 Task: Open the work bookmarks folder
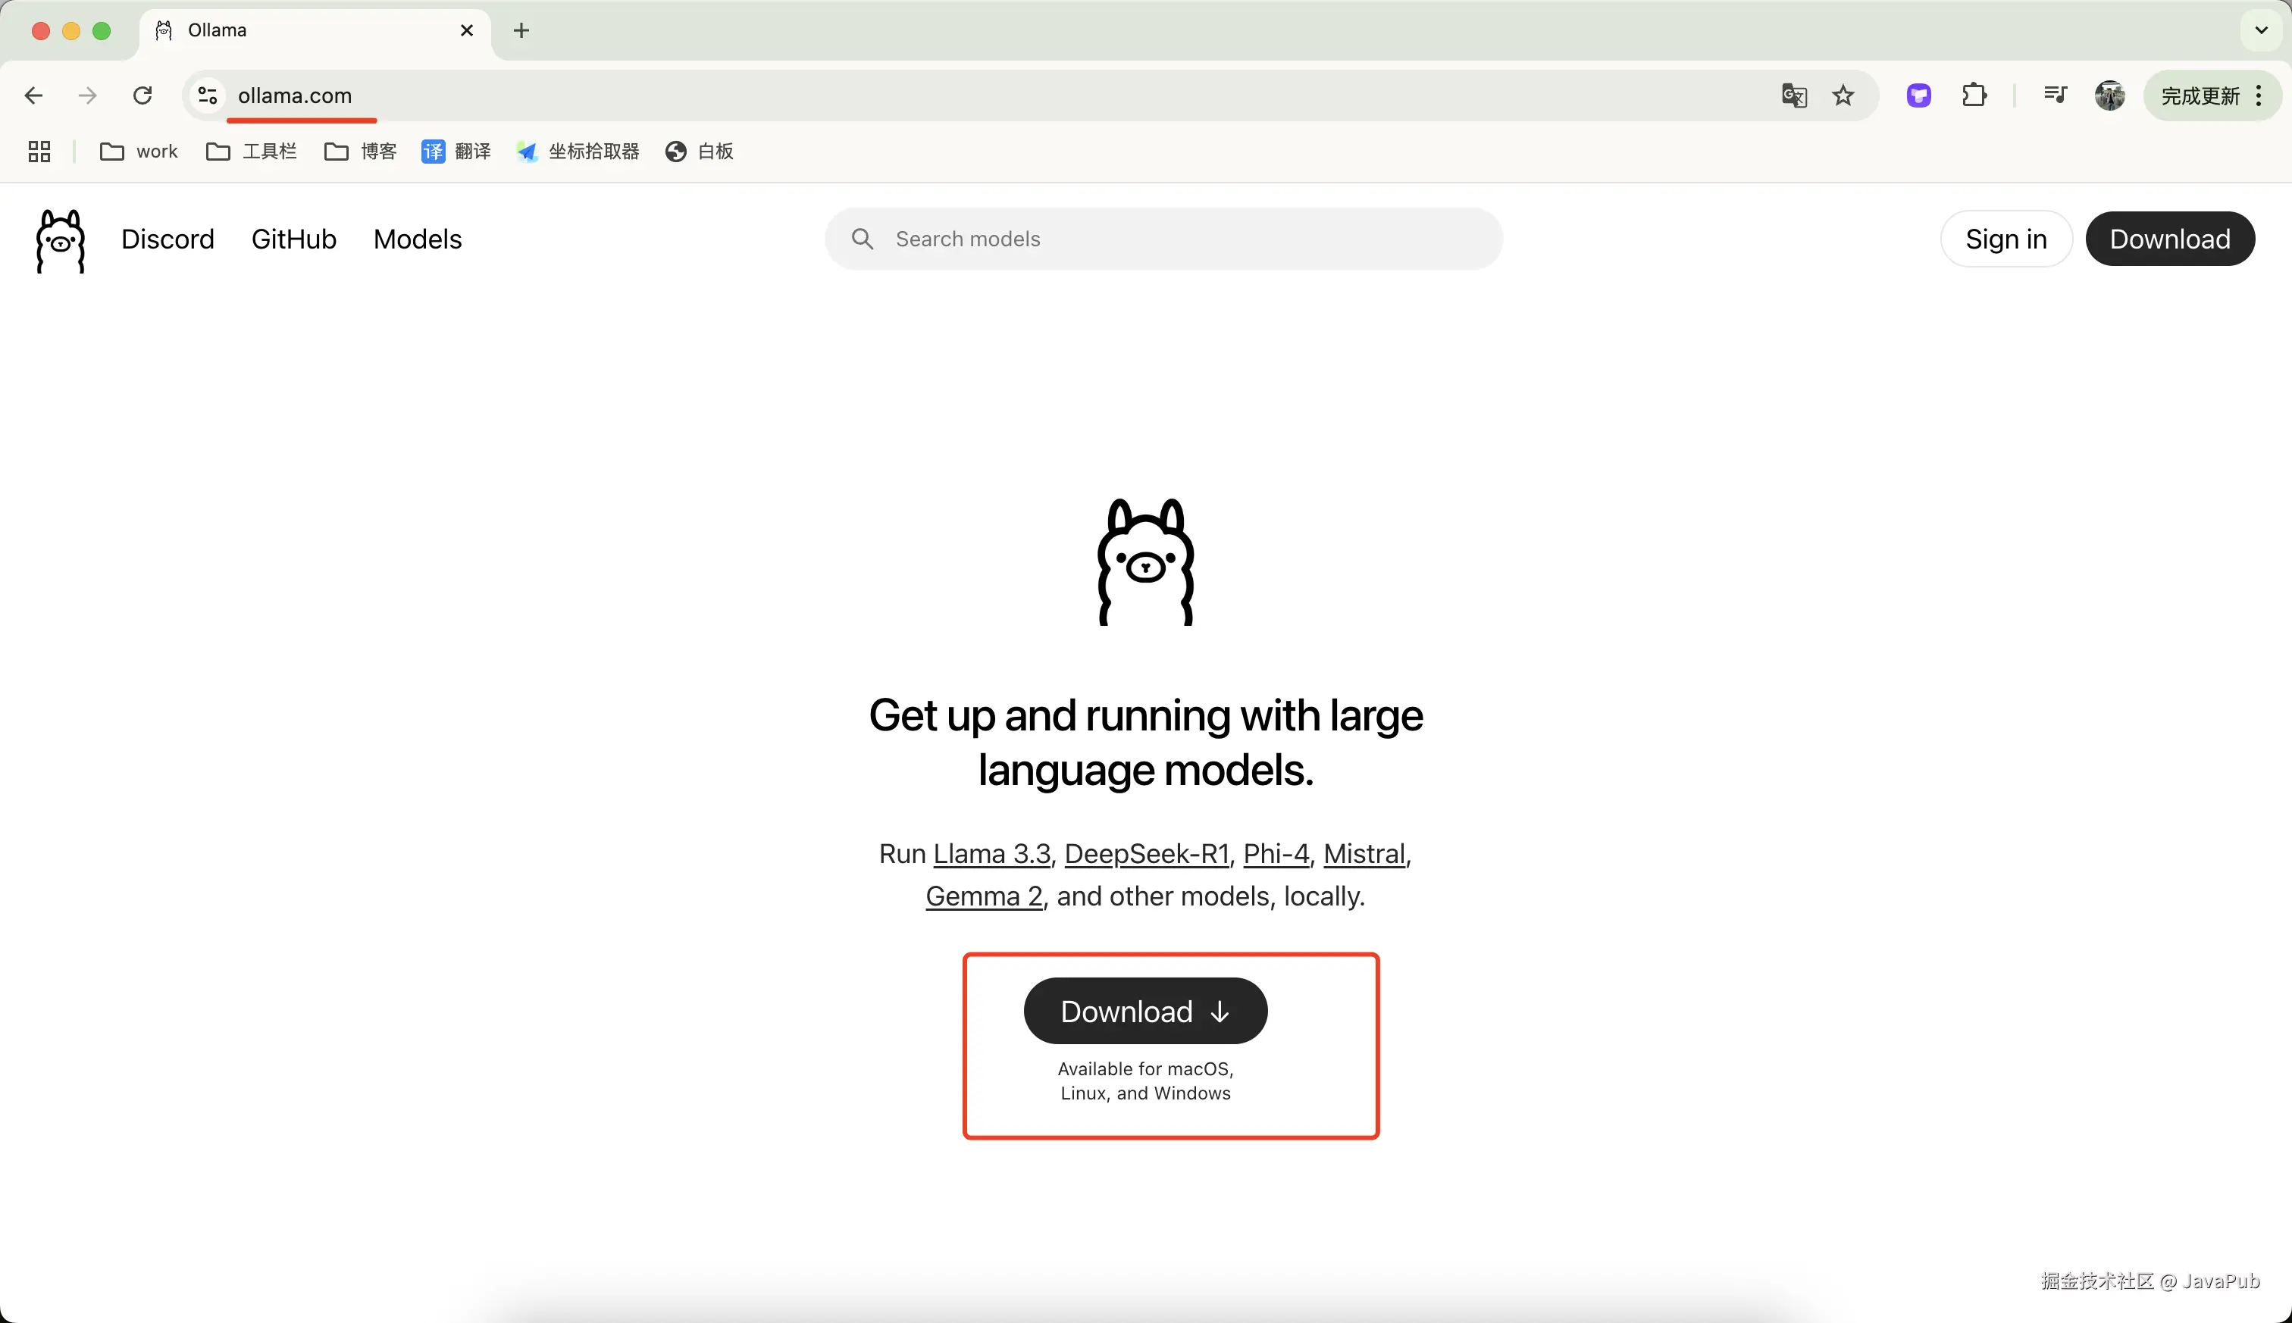tap(139, 152)
